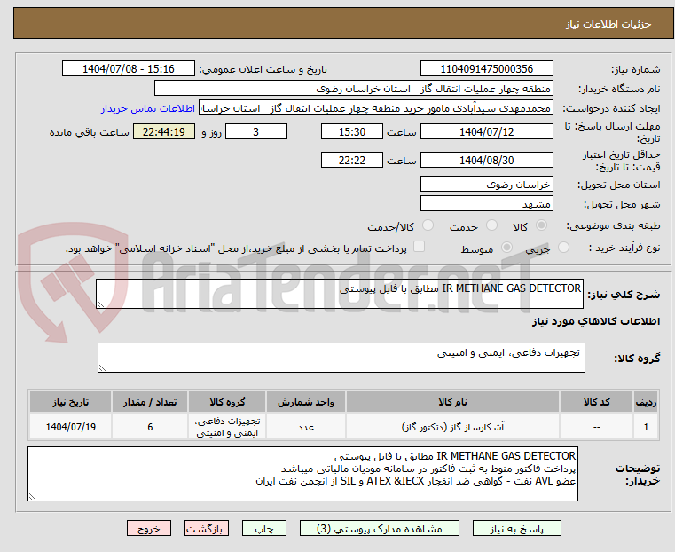Select the جزیی purchase type radio

coord(563,247)
